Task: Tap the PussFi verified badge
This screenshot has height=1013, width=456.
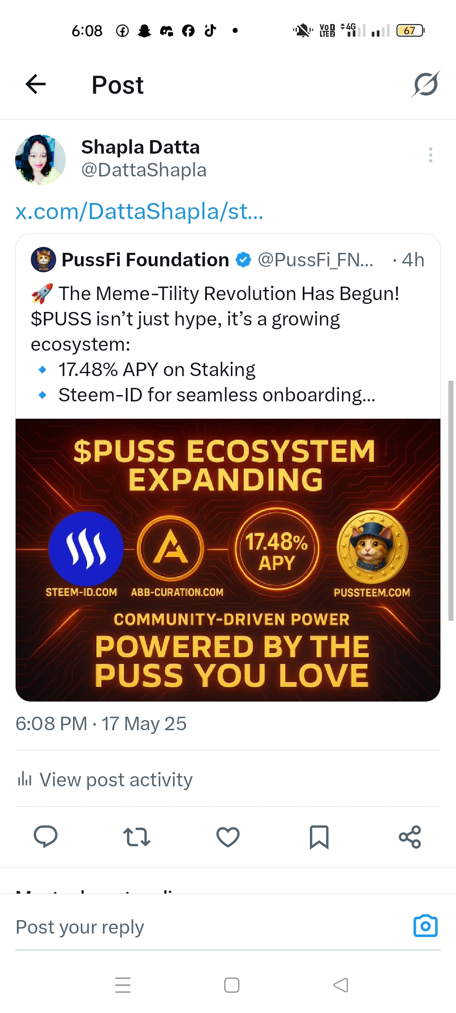Action: click(243, 260)
